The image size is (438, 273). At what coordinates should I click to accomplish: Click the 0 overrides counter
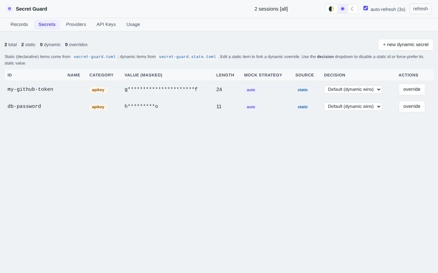click(x=76, y=45)
